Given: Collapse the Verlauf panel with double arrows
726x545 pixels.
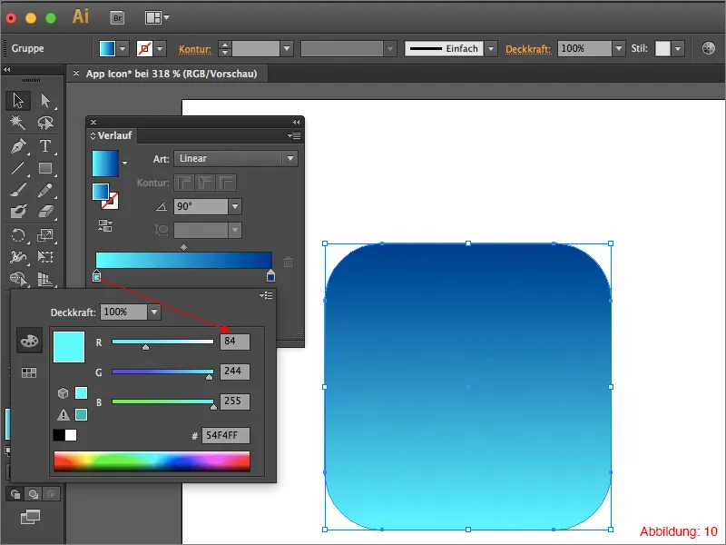Looking at the screenshot, I should coord(297,122).
